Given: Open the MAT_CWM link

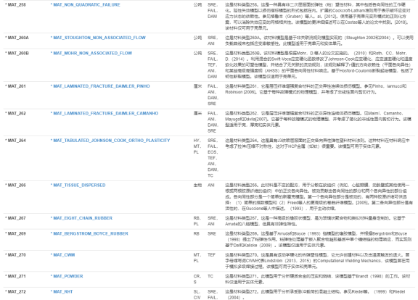Looking at the screenshot, I should 62,255.
